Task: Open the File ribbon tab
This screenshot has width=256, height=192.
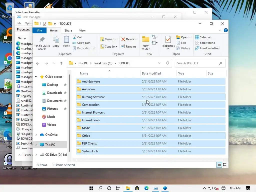Action: (x=39, y=30)
